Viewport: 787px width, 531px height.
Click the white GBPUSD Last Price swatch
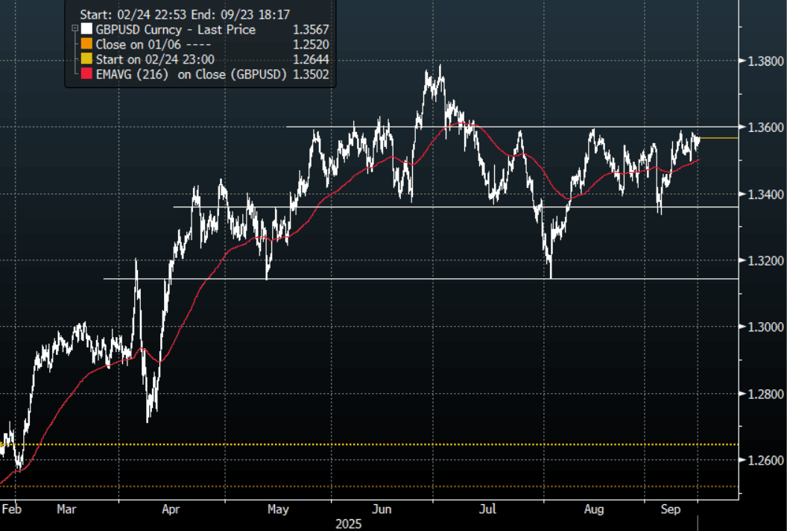[x=86, y=30]
